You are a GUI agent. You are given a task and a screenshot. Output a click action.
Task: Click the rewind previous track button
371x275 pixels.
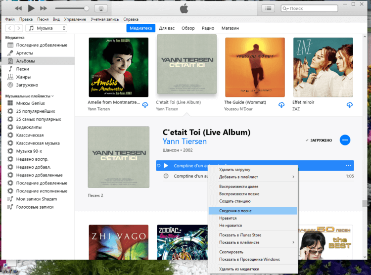pyautogui.click(x=18, y=8)
